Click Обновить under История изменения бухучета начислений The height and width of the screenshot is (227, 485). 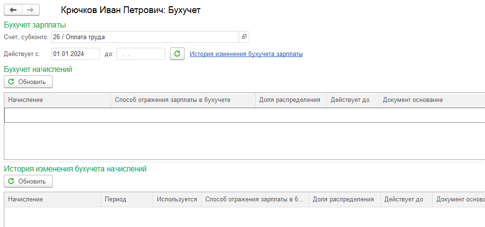pyautogui.click(x=28, y=181)
